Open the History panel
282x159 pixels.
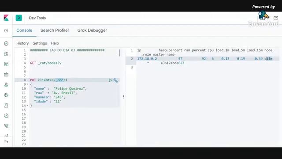(x=22, y=43)
